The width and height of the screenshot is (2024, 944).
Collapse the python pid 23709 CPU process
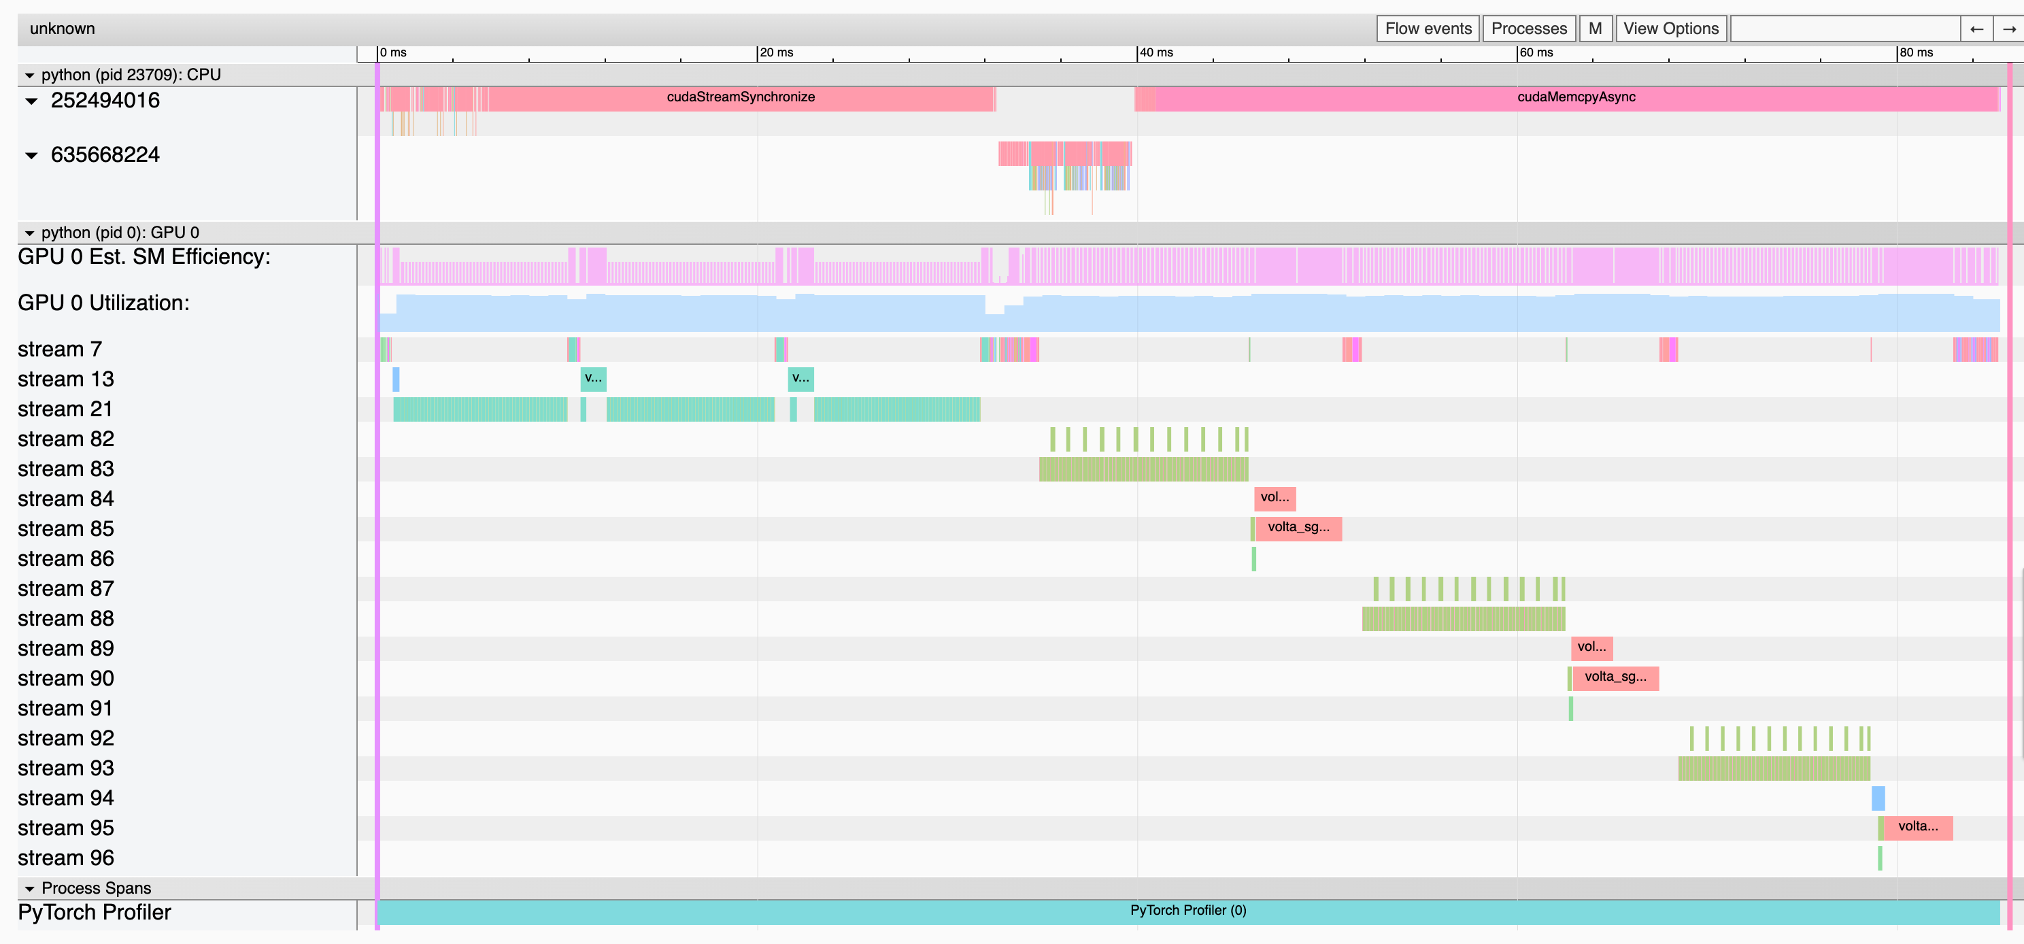tap(30, 75)
